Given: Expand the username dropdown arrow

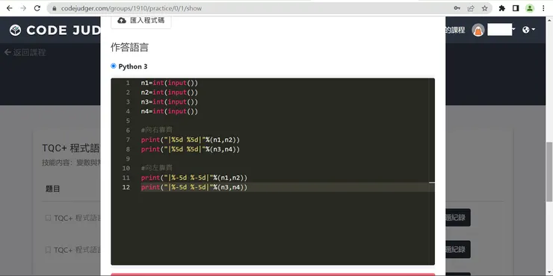Looking at the screenshot, I should click(514, 30).
